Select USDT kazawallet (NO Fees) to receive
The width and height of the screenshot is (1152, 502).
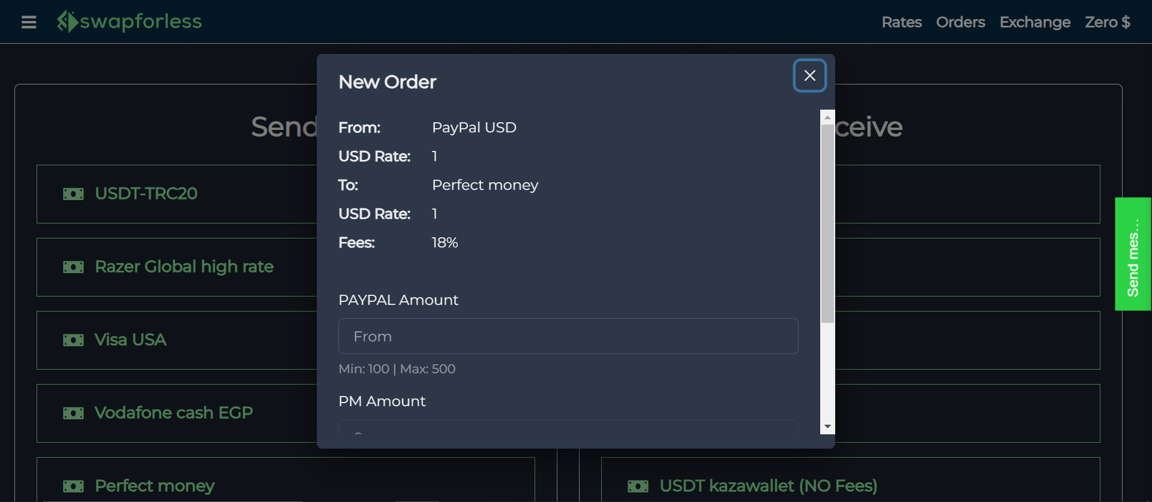pyautogui.click(x=768, y=486)
